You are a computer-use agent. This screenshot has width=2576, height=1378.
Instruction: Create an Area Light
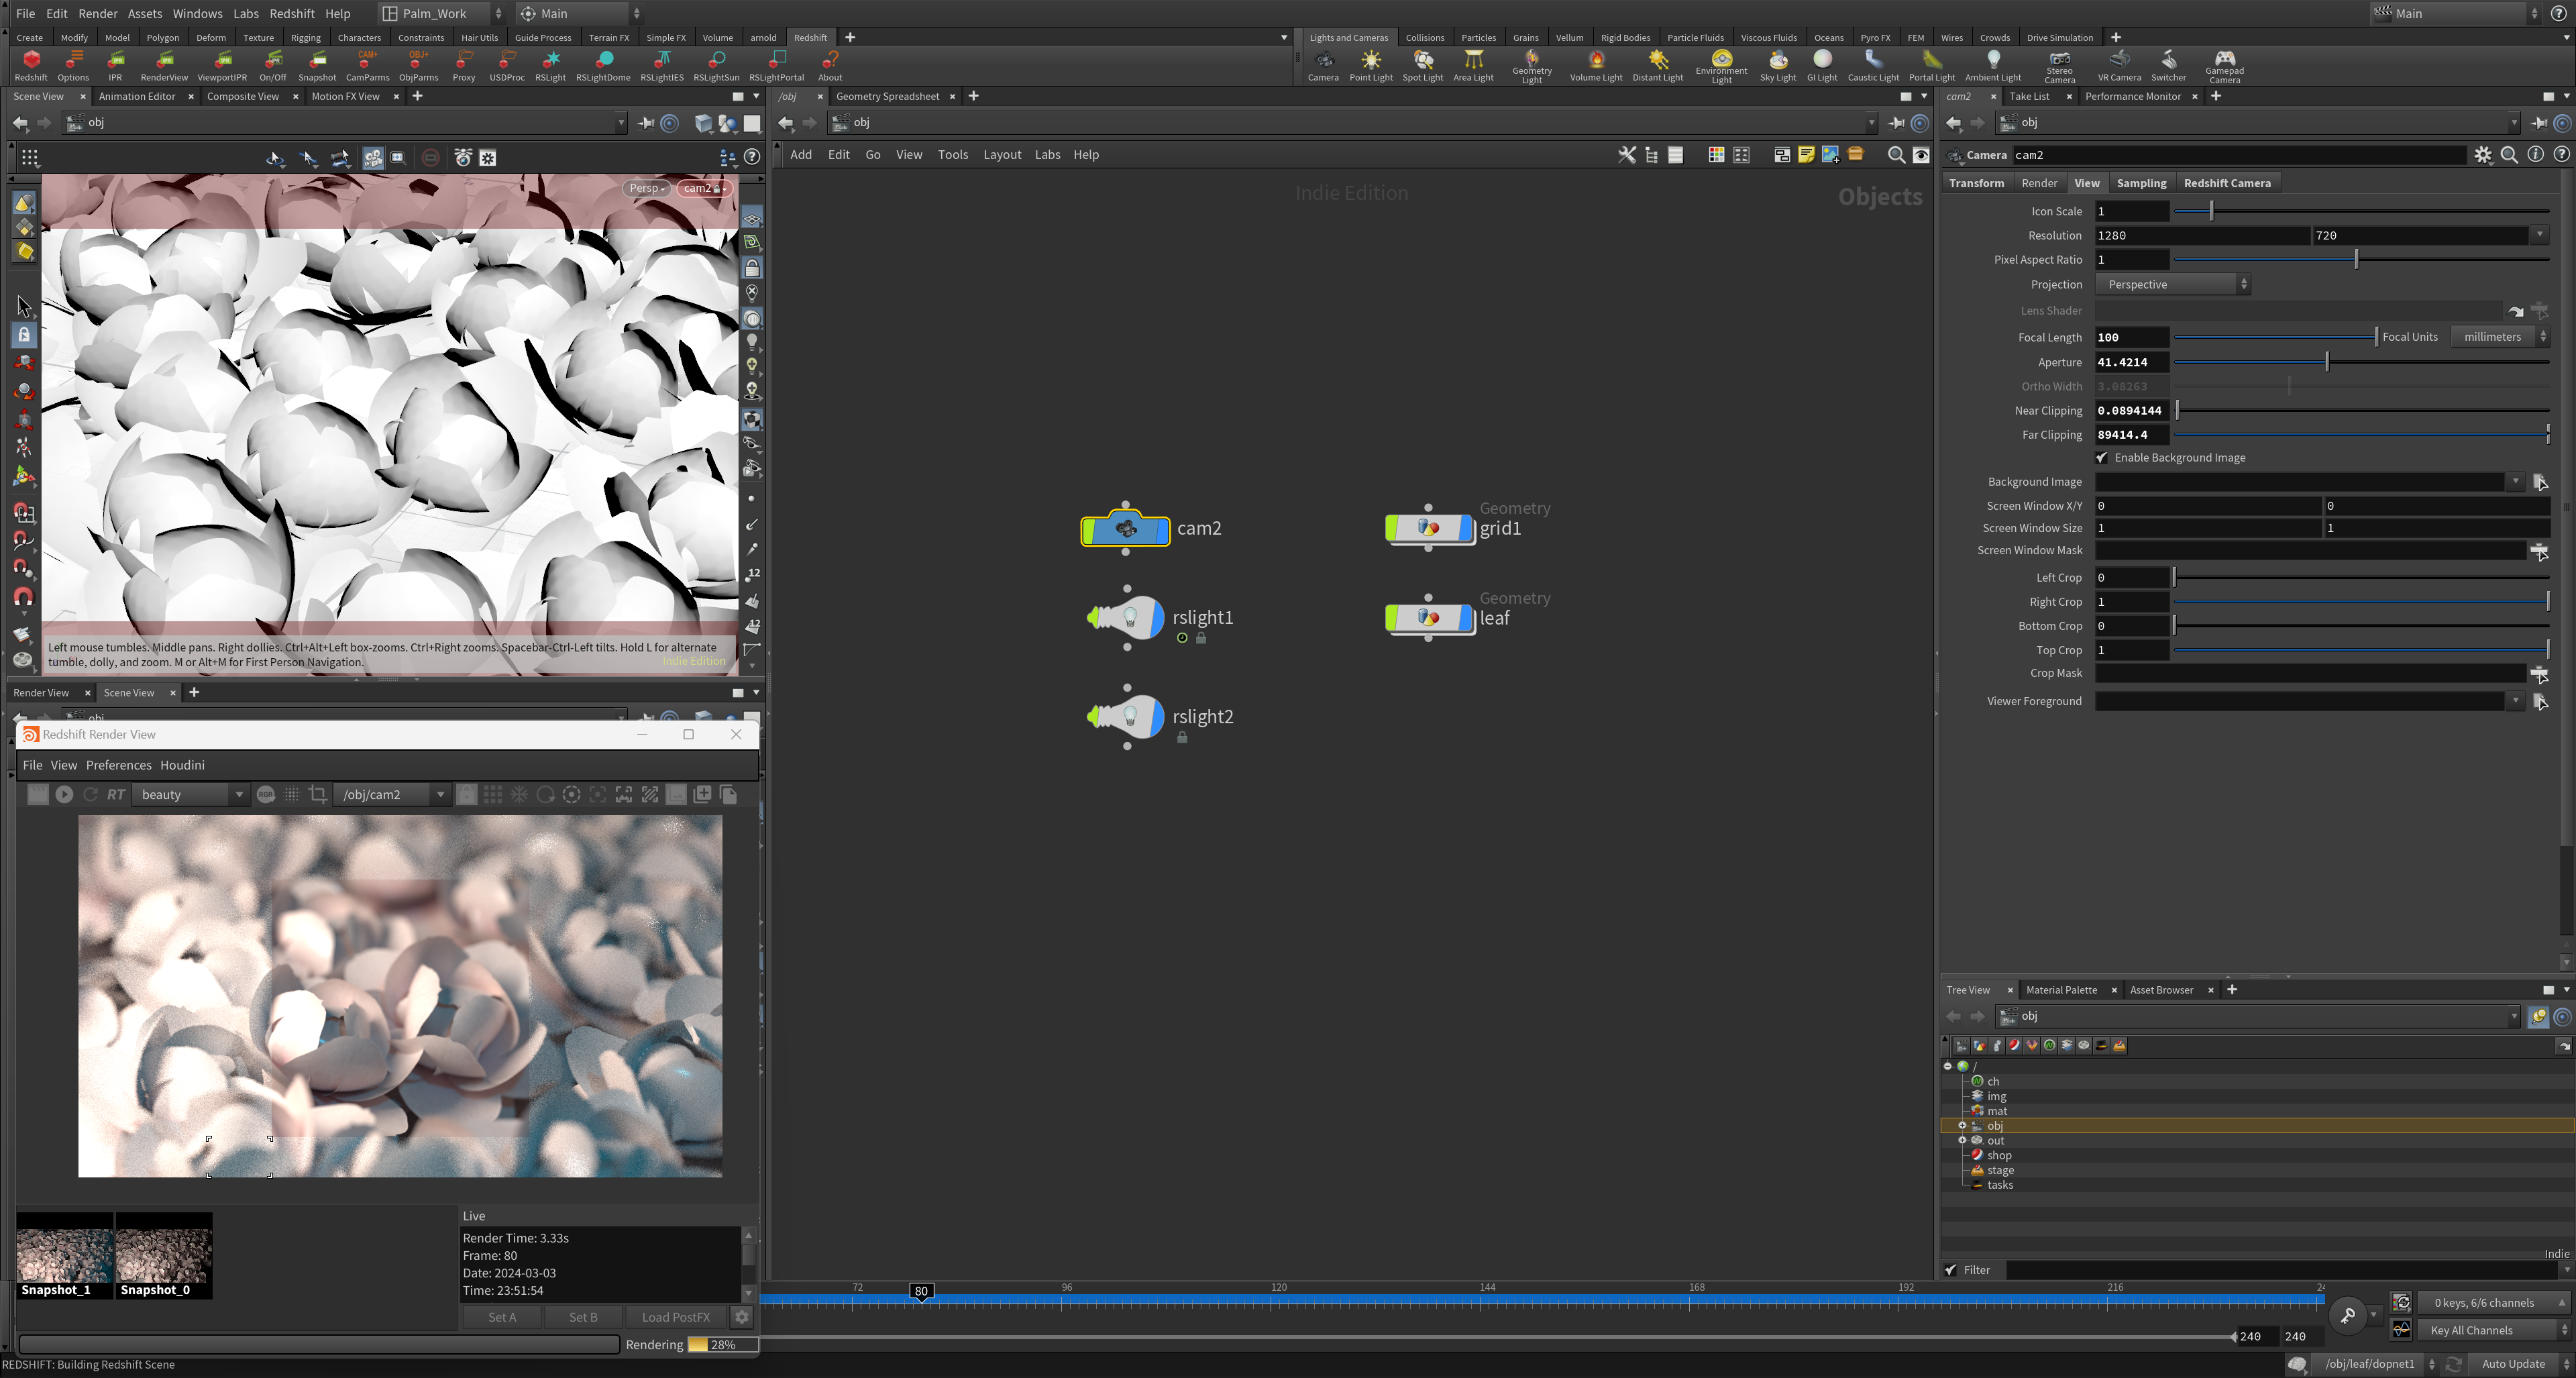[x=1473, y=66]
